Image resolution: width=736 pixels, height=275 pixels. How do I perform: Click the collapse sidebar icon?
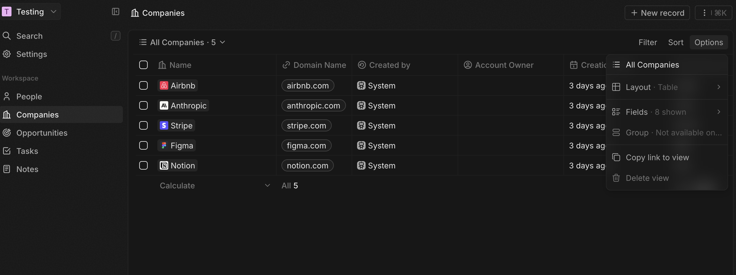116,12
